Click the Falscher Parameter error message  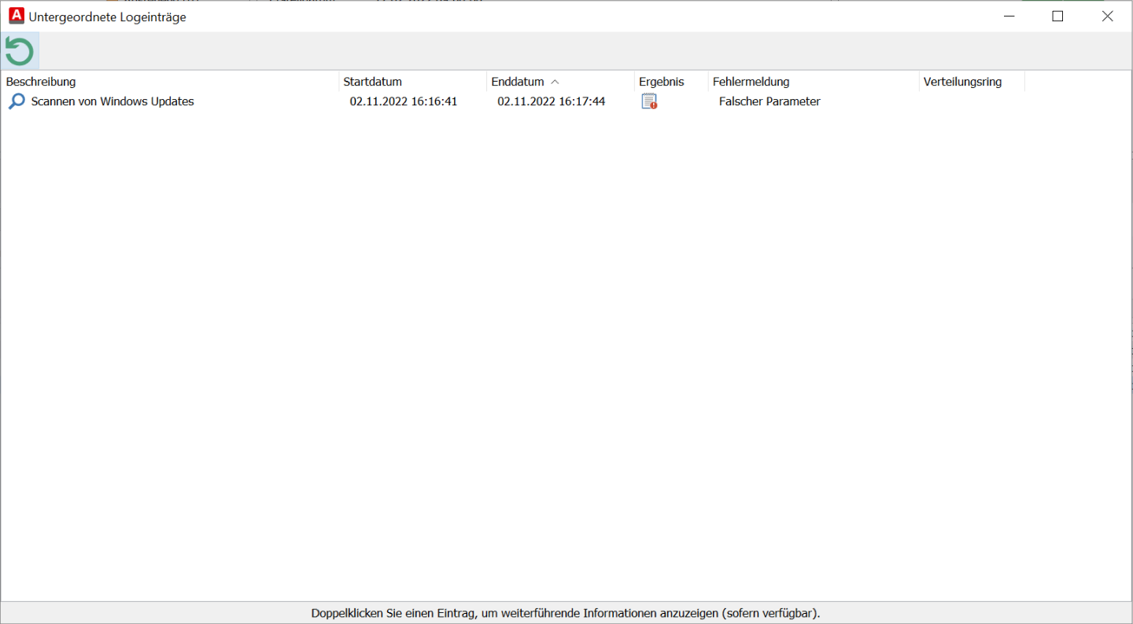[x=769, y=101]
